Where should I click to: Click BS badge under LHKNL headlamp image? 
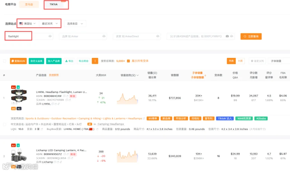click(13, 109)
